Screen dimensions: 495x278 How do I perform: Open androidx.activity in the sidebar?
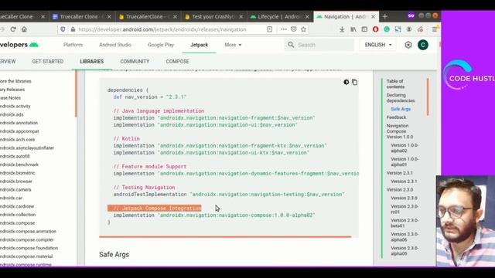pos(15,107)
